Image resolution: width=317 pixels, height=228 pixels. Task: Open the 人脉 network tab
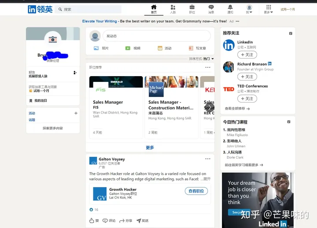pyautogui.click(x=173, y=9)
